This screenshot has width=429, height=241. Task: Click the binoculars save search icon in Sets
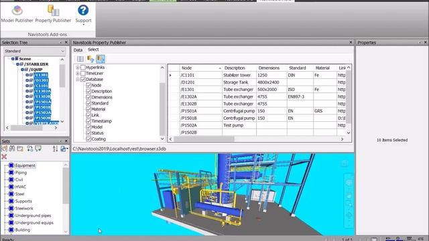tap(12, 149)
